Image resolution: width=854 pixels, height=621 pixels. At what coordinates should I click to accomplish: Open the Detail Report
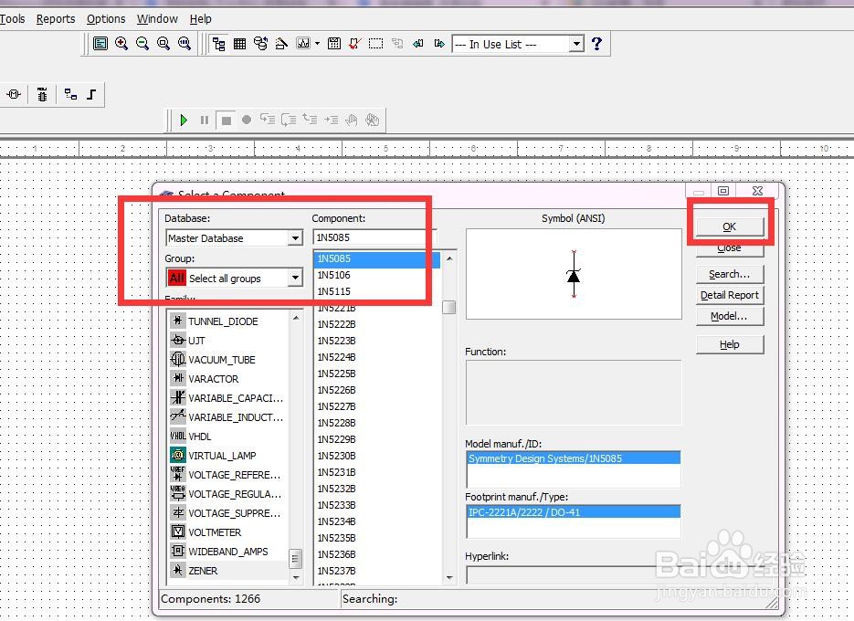tap(730, 295)
